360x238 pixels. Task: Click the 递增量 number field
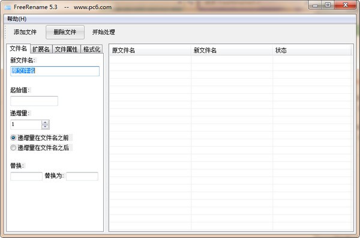26,124
